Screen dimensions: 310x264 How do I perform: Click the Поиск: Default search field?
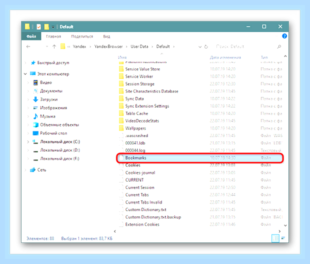[246, 46]
